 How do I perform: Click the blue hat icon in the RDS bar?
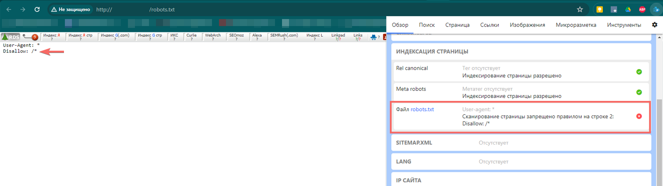[x=374, y=37]
